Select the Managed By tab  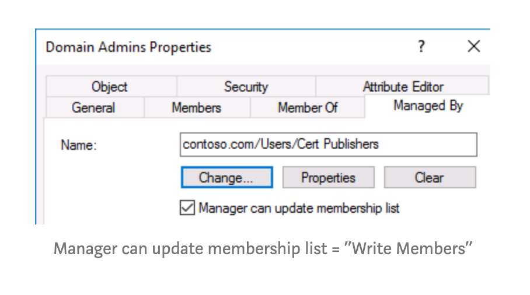[x=428, y=106]
